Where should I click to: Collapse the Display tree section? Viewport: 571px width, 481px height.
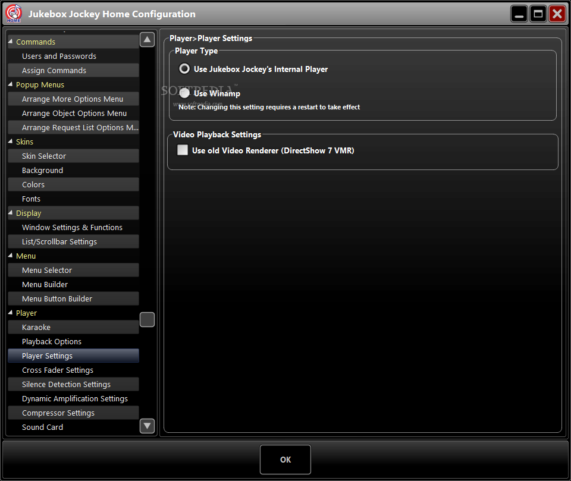10,213
